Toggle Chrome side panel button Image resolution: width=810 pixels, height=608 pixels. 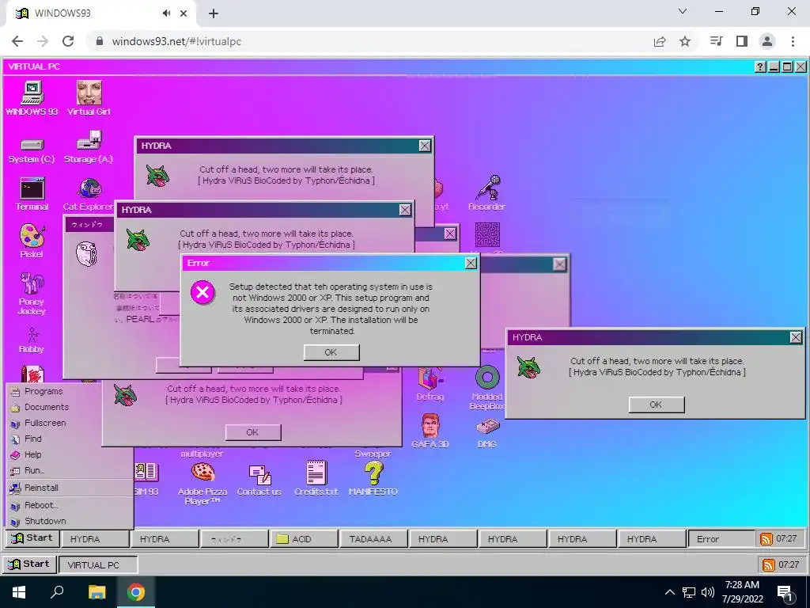[742, 41]
